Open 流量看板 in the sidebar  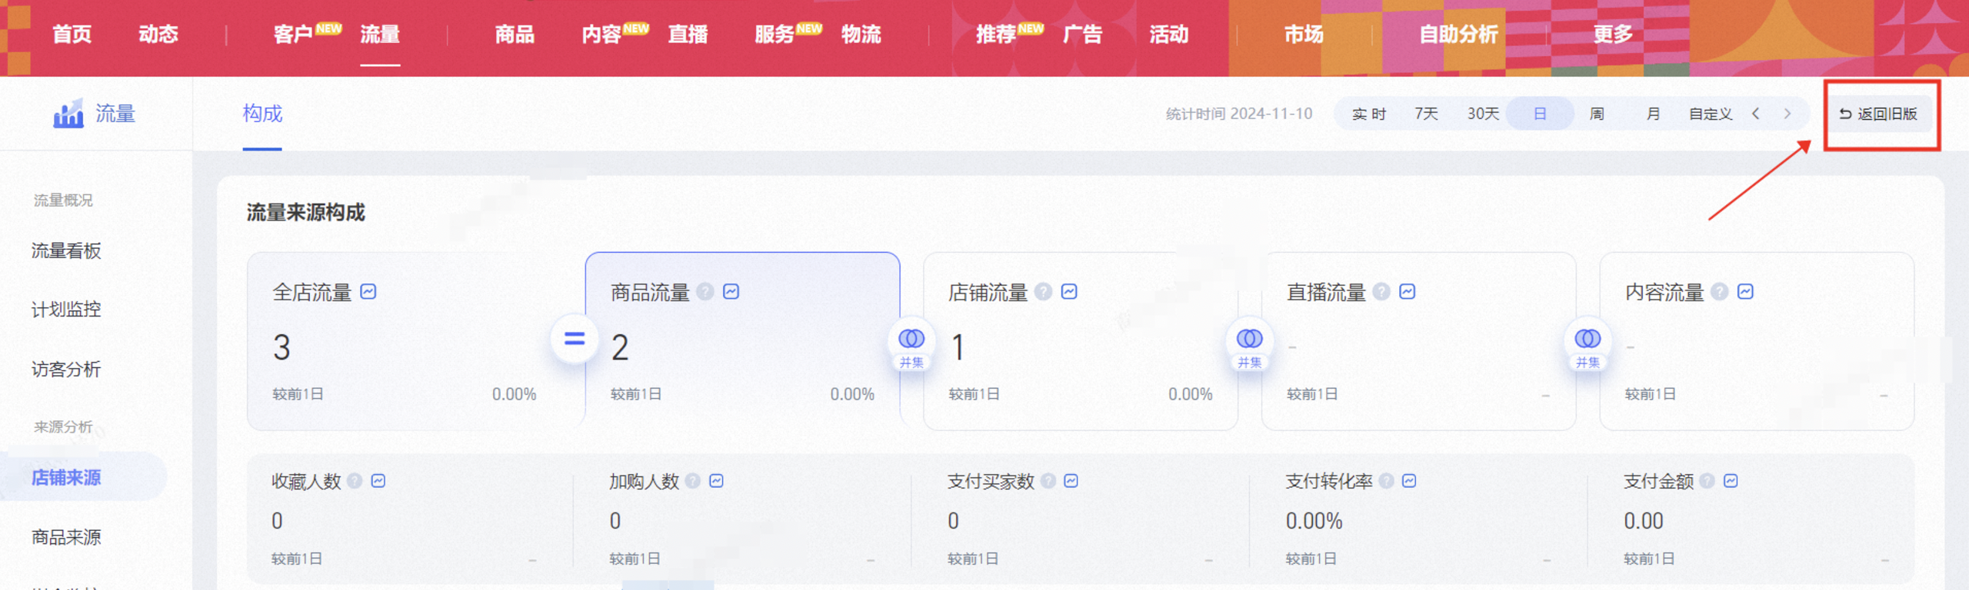tap(66, 251)
